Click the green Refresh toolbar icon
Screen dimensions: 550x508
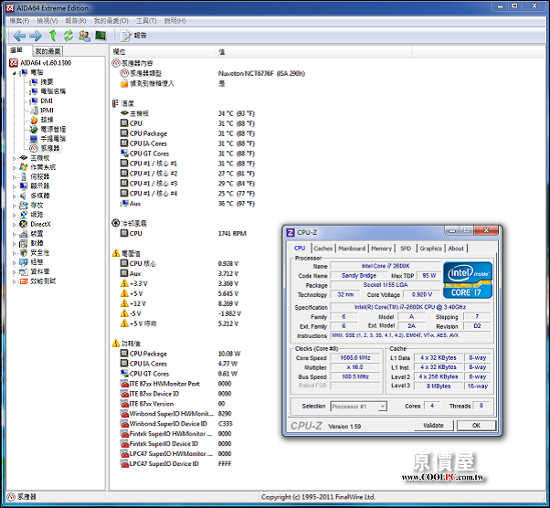(x=68, y=36)
